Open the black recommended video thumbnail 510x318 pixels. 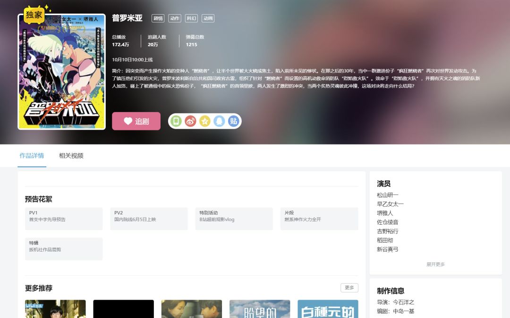(x=124, y=309)
